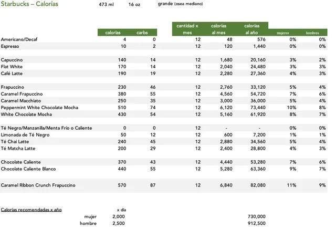Select Té Chai Latte yearly 34,560

pos(258,142)
